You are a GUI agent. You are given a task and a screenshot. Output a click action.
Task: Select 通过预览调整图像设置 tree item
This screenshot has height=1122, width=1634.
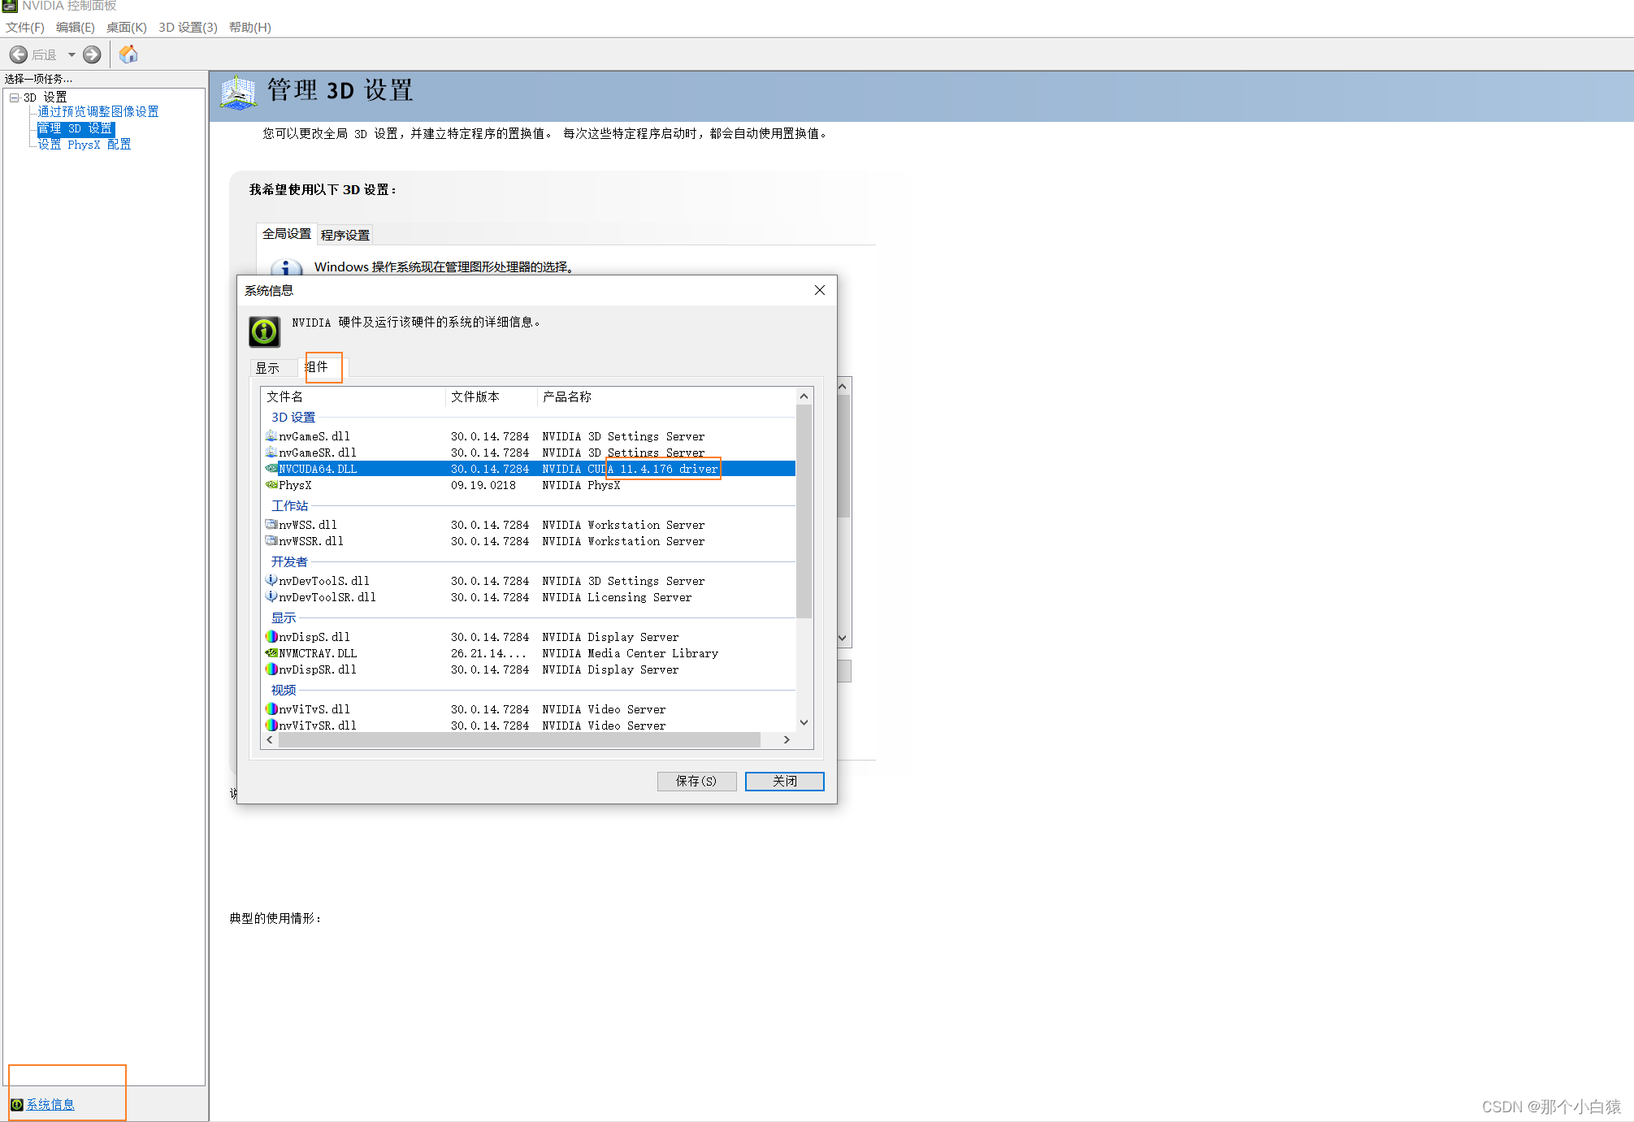(x=98, y=111)
